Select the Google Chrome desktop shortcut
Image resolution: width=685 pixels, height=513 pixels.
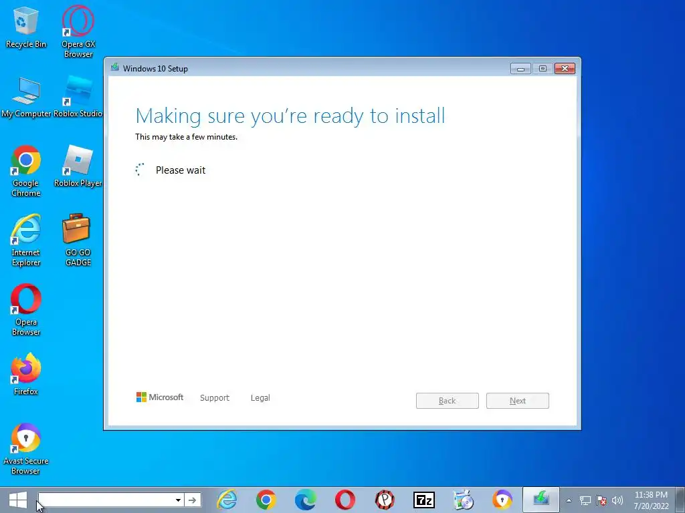26,172
